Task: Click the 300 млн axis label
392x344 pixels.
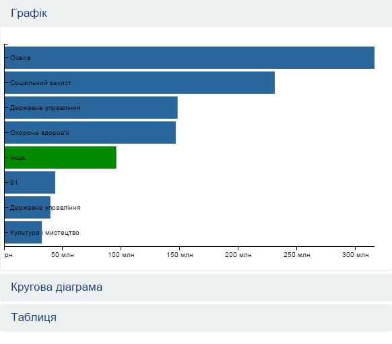Action: point(355,255)
